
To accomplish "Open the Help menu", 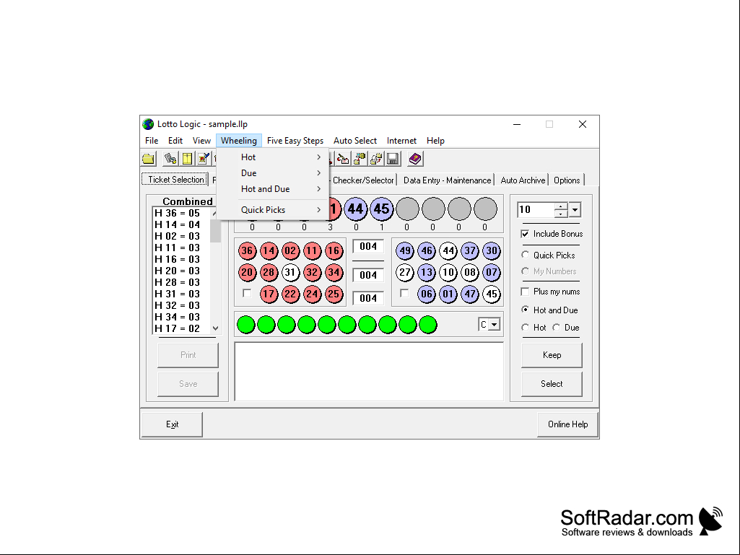I will [x=435, y=141].
